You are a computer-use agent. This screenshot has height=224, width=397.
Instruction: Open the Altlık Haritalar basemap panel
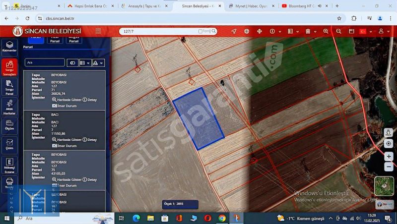[9, 107]
